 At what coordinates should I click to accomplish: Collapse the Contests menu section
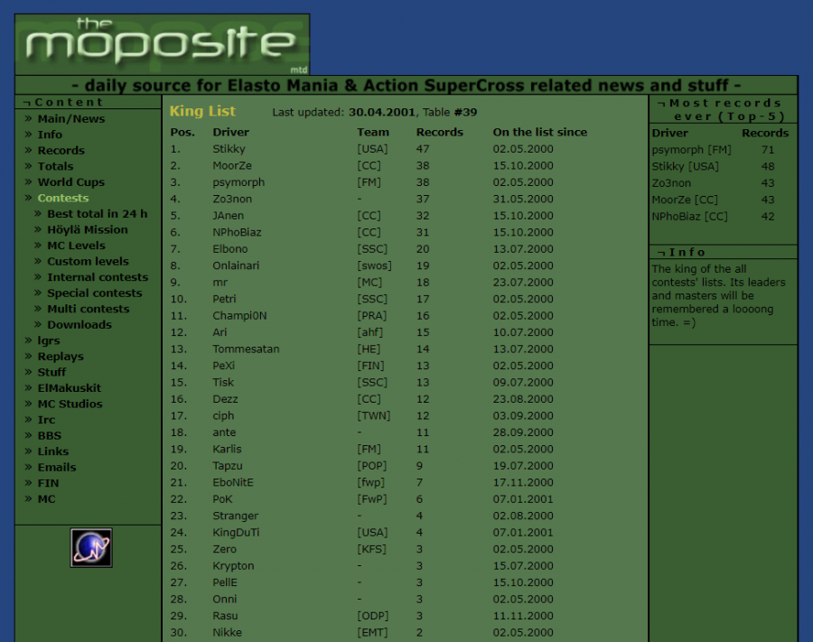tap(62, 198)
